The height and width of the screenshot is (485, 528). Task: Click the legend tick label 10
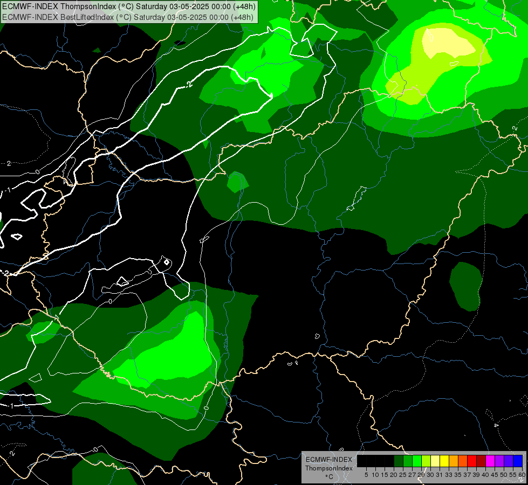coord(375,475)
